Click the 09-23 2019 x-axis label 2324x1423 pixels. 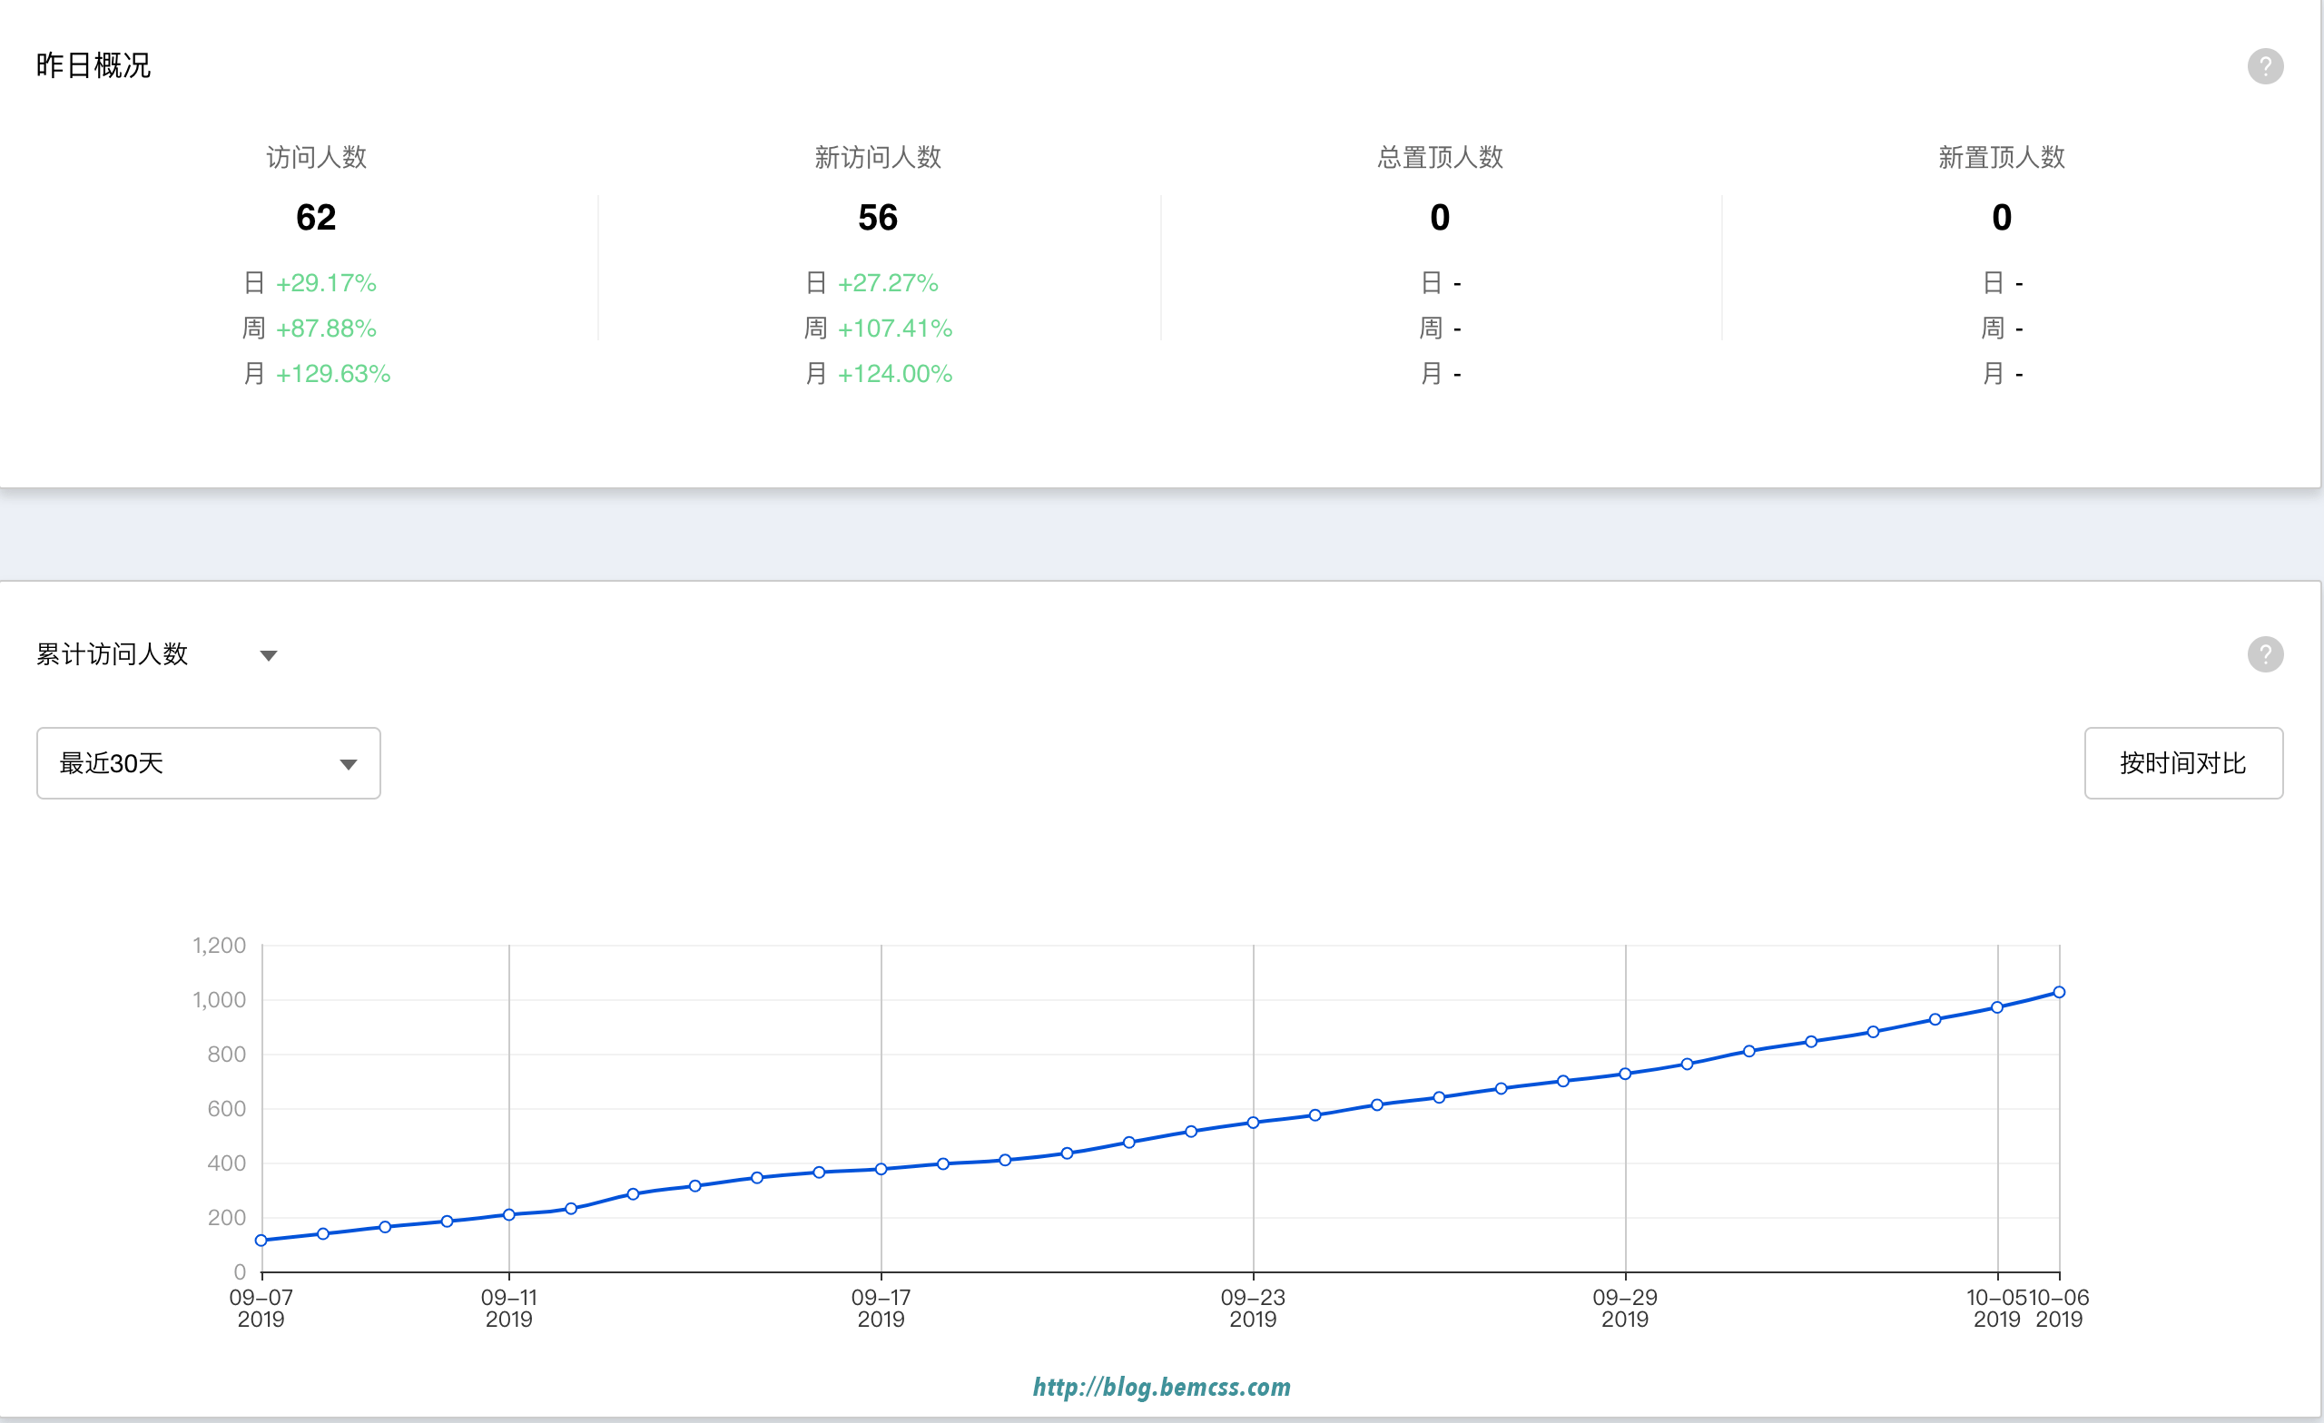(x=1253, y=1308)
